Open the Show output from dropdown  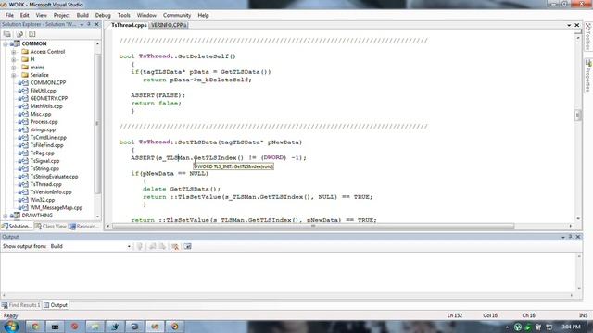coord(129,246)
